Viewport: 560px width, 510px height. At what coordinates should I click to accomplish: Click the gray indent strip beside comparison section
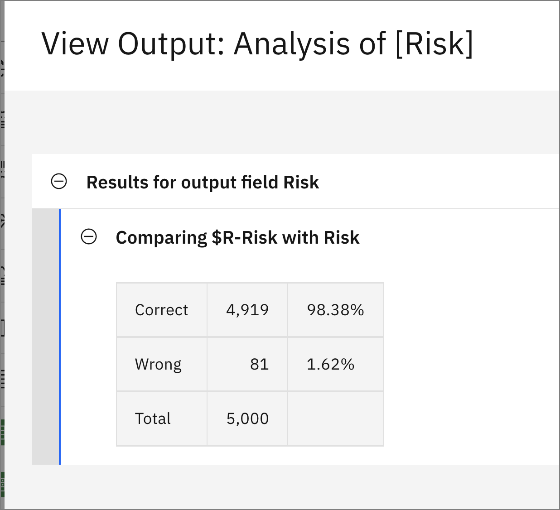[x=45, y=337]
